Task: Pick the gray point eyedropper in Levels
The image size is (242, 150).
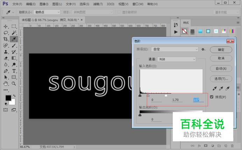Action: pos(221,88)
